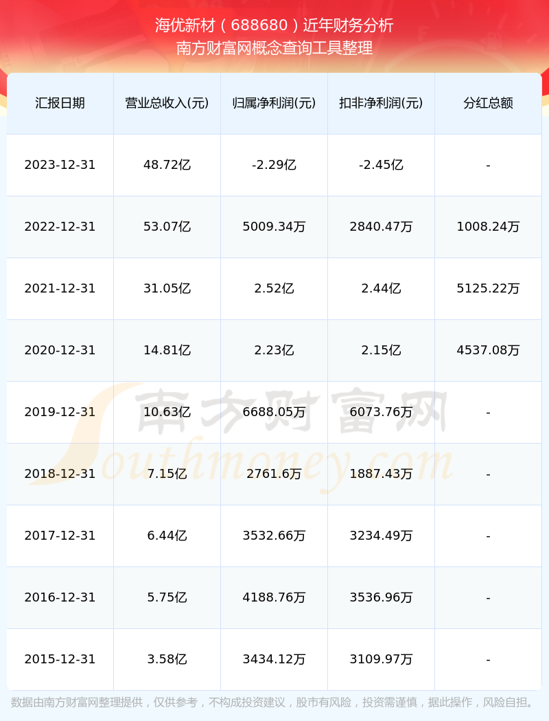
Task: Click the 归属净利润(元) column header
Action: 274,103
